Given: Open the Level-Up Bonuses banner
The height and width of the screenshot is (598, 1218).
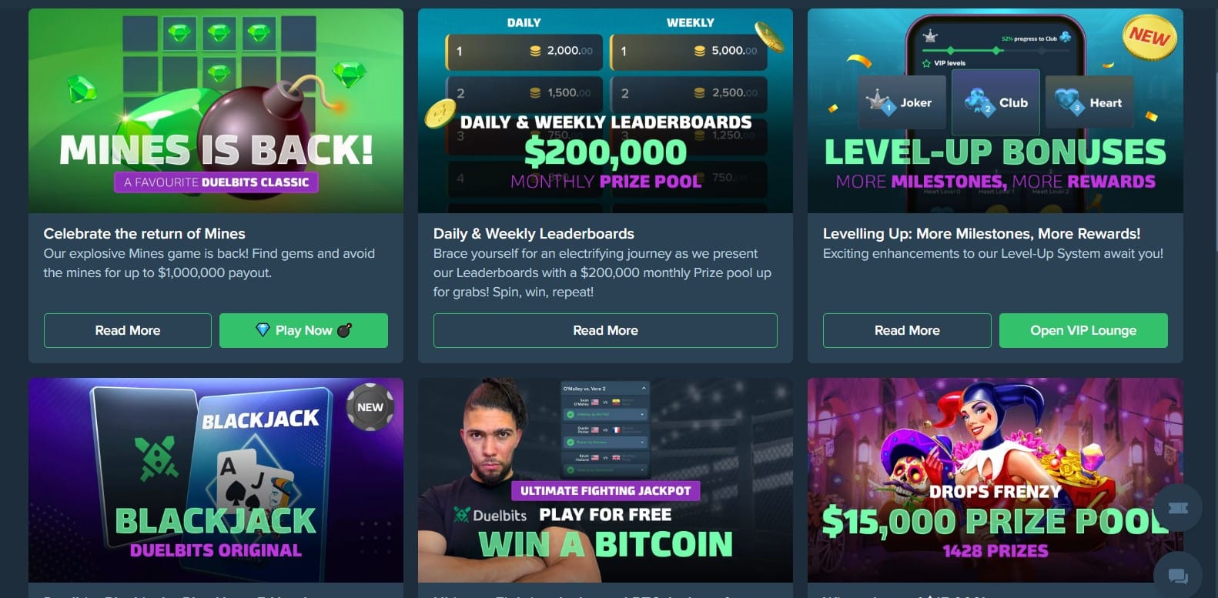Looking at the screenshot, I should click(995, 111).
